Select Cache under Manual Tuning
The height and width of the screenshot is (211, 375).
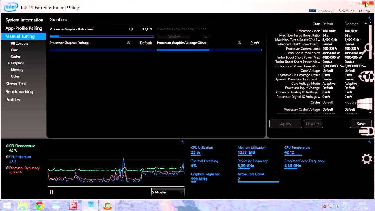(15, 57)
